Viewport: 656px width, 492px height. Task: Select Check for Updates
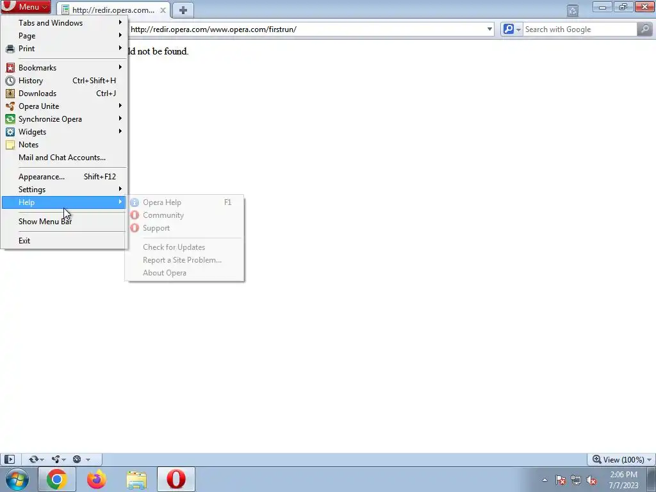point(184,247)
